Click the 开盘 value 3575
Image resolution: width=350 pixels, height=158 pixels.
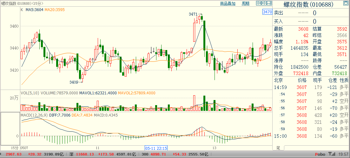point(342,42)
